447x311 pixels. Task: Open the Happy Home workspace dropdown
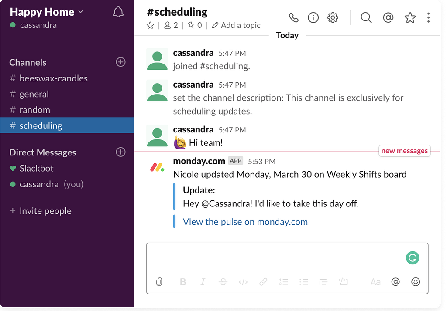click(x=46, y=12)
